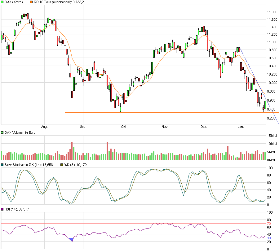
Task: Click the teal Slow Stochastic %K legend swatch
Action: [2, 165]
